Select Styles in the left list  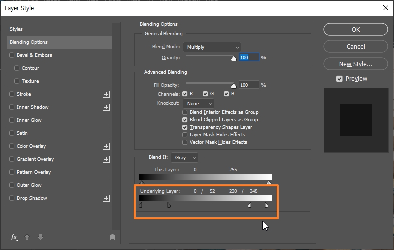click(59, 29)
